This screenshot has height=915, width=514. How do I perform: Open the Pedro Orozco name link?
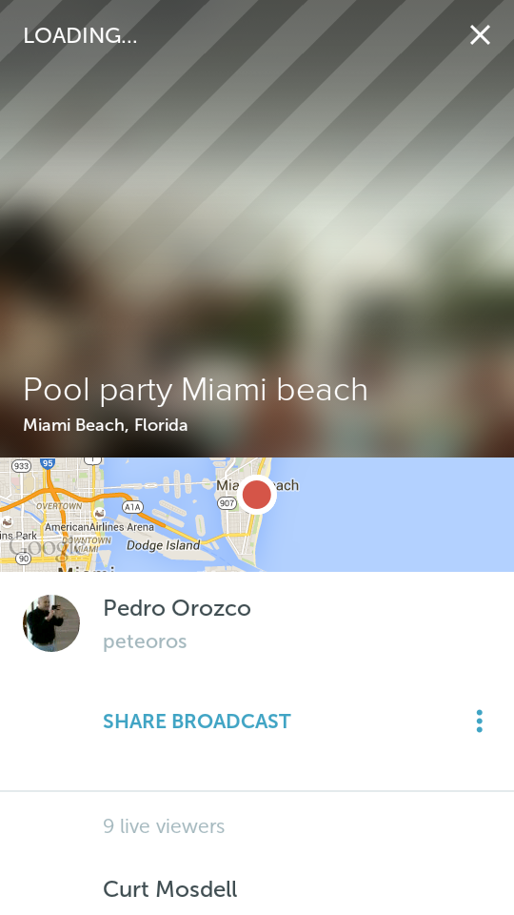click(x=177, y=608)
